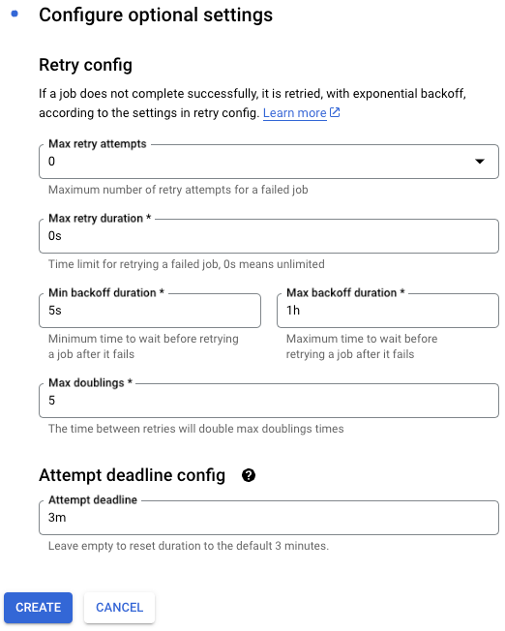Click the Attempt deadline default-duration hint text
Image resolution: width=505 pixels, height=631 pixels.
click(189, 546)
